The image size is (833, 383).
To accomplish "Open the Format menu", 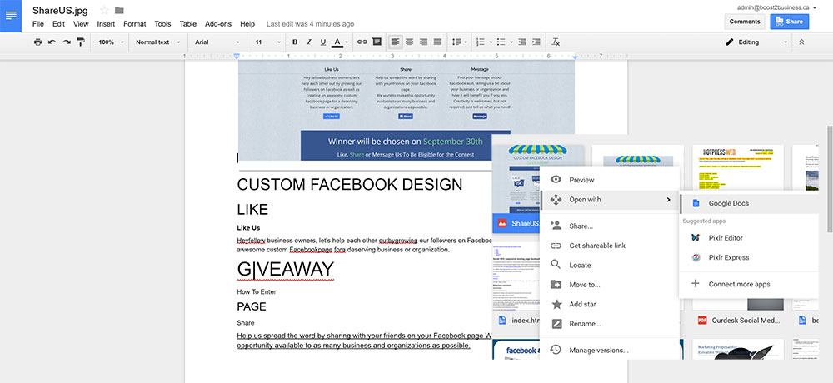I will click(134, 24).
